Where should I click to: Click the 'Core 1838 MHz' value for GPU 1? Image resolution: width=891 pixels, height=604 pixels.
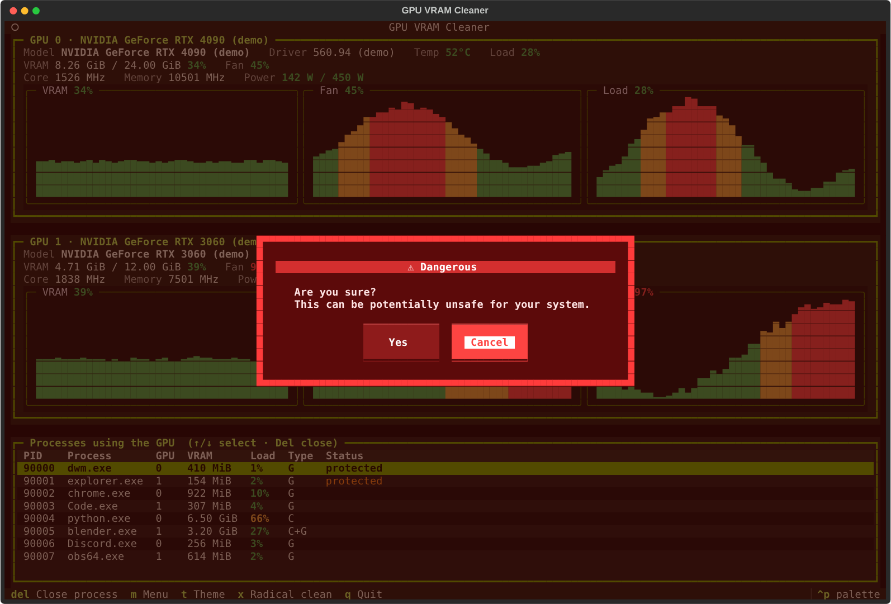[64, 279]
